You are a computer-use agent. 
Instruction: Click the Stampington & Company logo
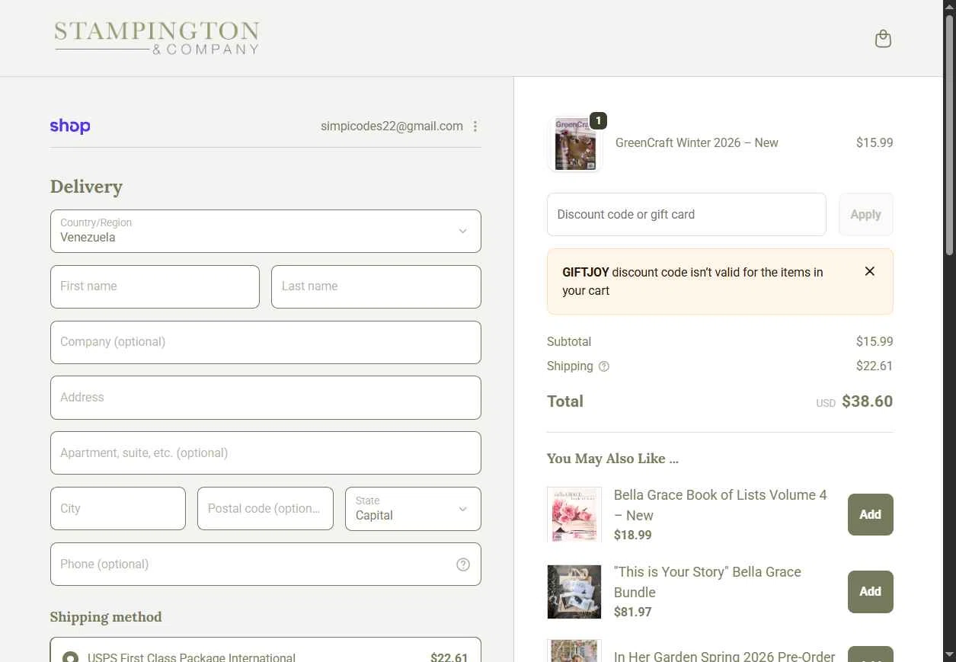coord(157,38)
